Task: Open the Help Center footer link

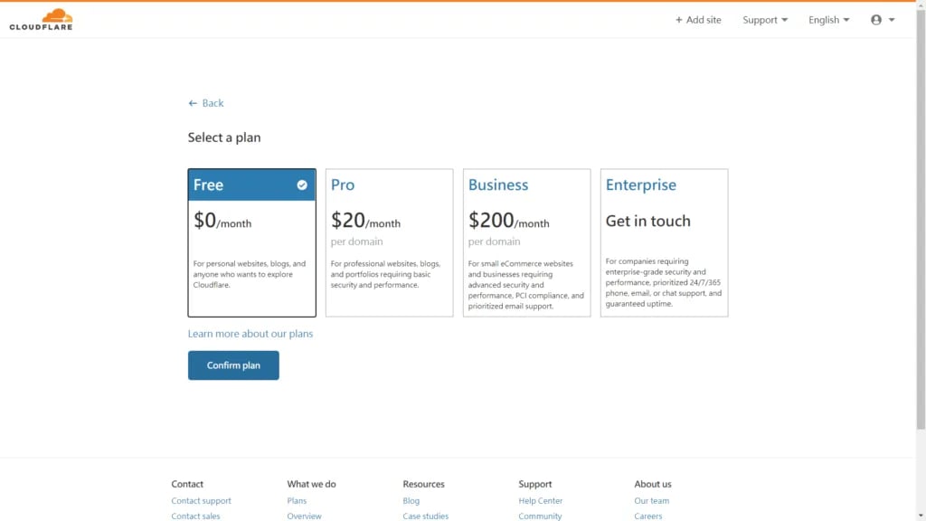Action: pos(541,500)
